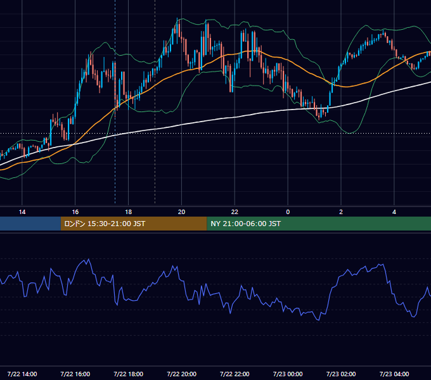The width and height of the screenshot is (431, 380).
Task: Click the hour label 18 on chart axis
Action: tap(129, 212)
